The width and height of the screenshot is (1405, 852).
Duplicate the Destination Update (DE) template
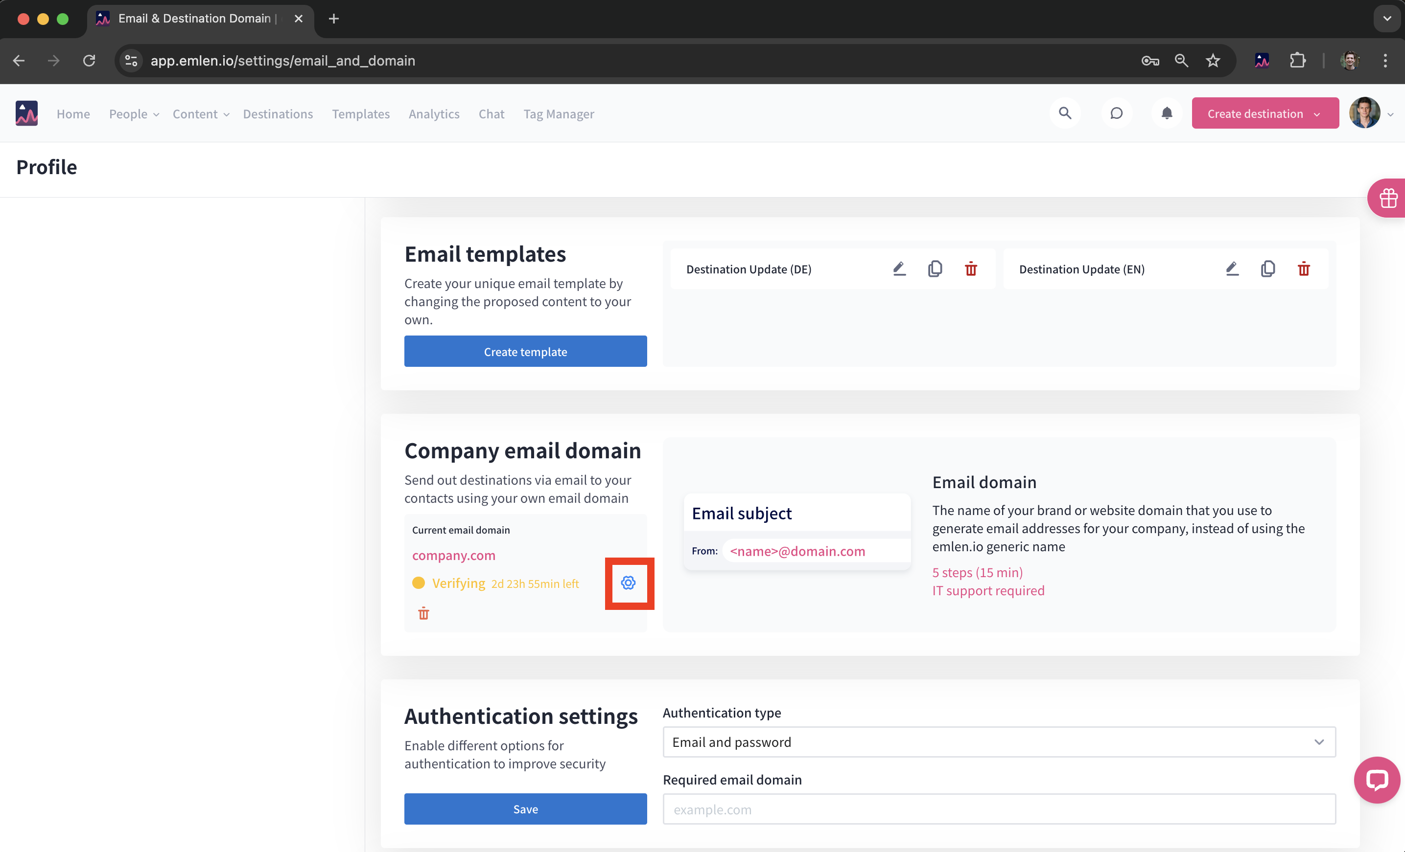935,269
